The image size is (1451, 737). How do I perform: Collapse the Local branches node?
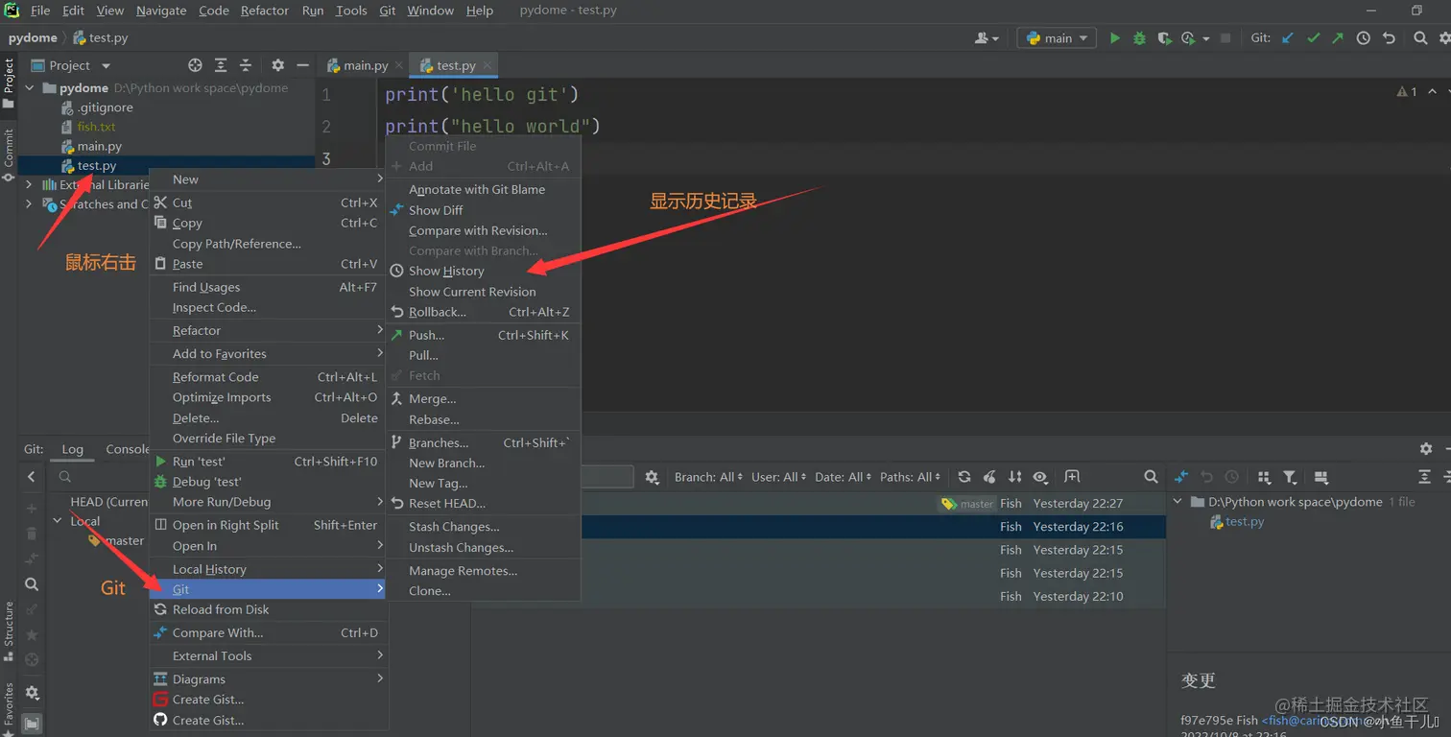pyautogui.click(x=57, y=521)
